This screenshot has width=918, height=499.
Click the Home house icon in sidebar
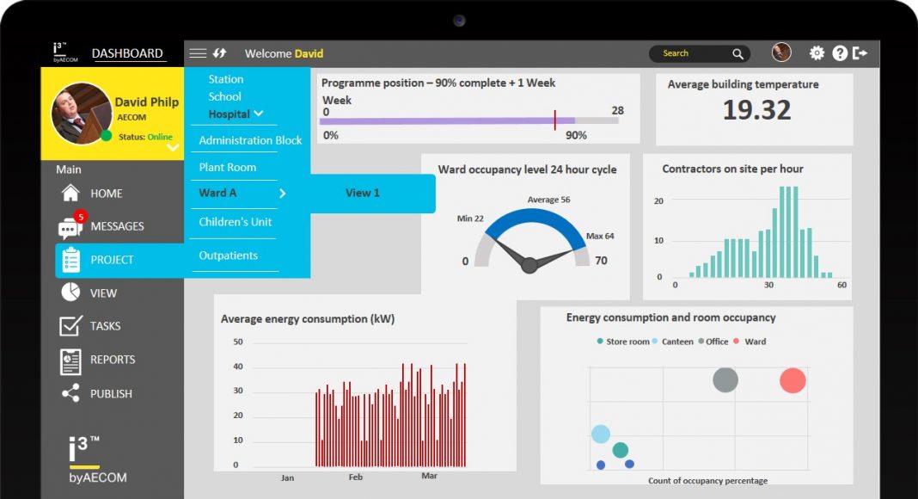pos(71,194)
